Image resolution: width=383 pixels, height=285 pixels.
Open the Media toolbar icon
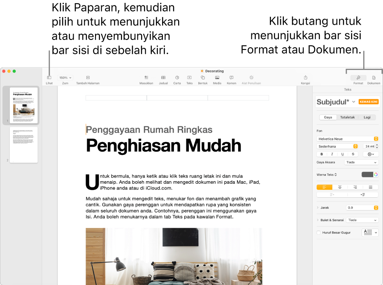217,77
